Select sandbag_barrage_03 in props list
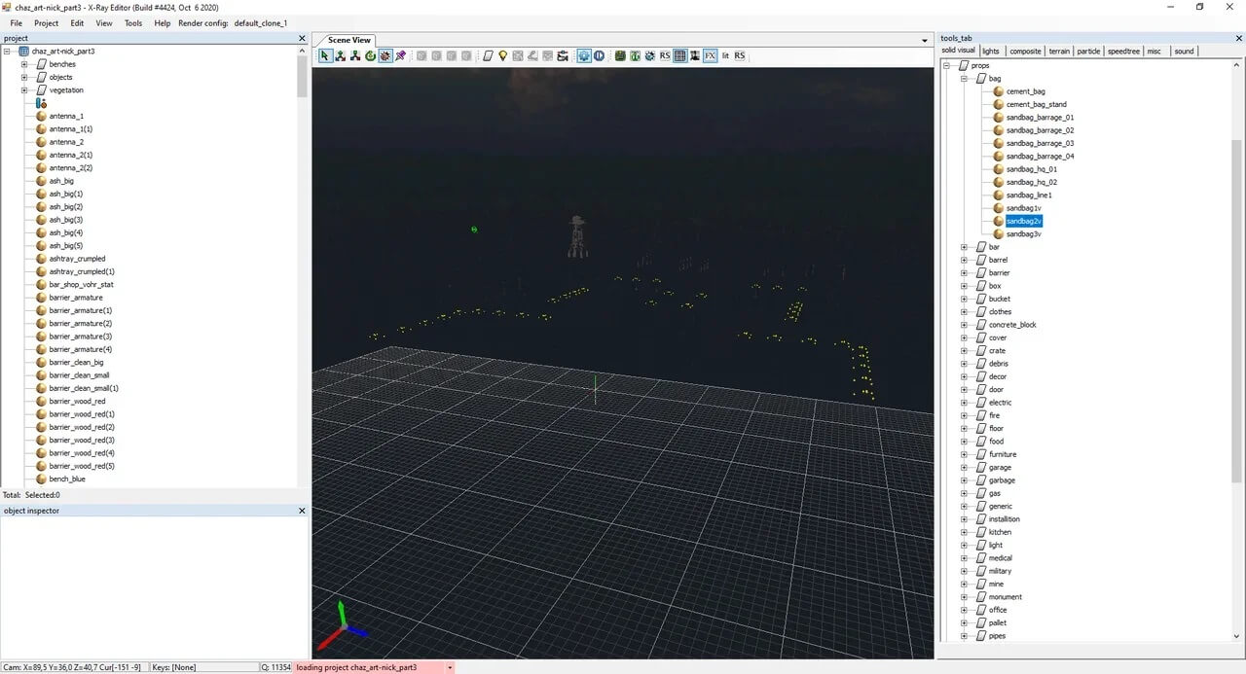The height and width of the screenshot is (674, 1246). point(1040,143)
